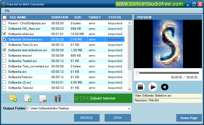Image resolution: width=204 pixels, height=125 pixels.
Task: Maximize the converter window
Action: (x=194, y=4)
